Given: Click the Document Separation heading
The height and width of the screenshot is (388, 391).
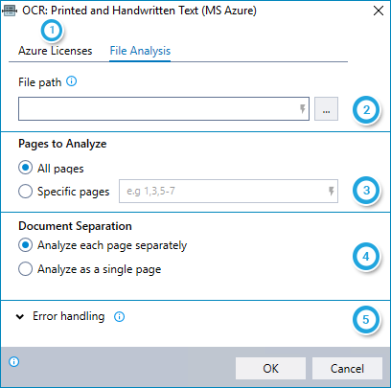Looking at the screenshot, I should (x=75, y=226).
